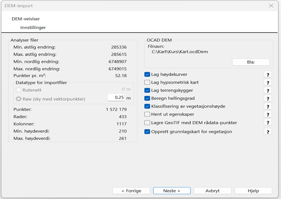Enable Lag hypsometrisk kart checkbox
The image size is (281, 199).
click(x=147, y=82)
